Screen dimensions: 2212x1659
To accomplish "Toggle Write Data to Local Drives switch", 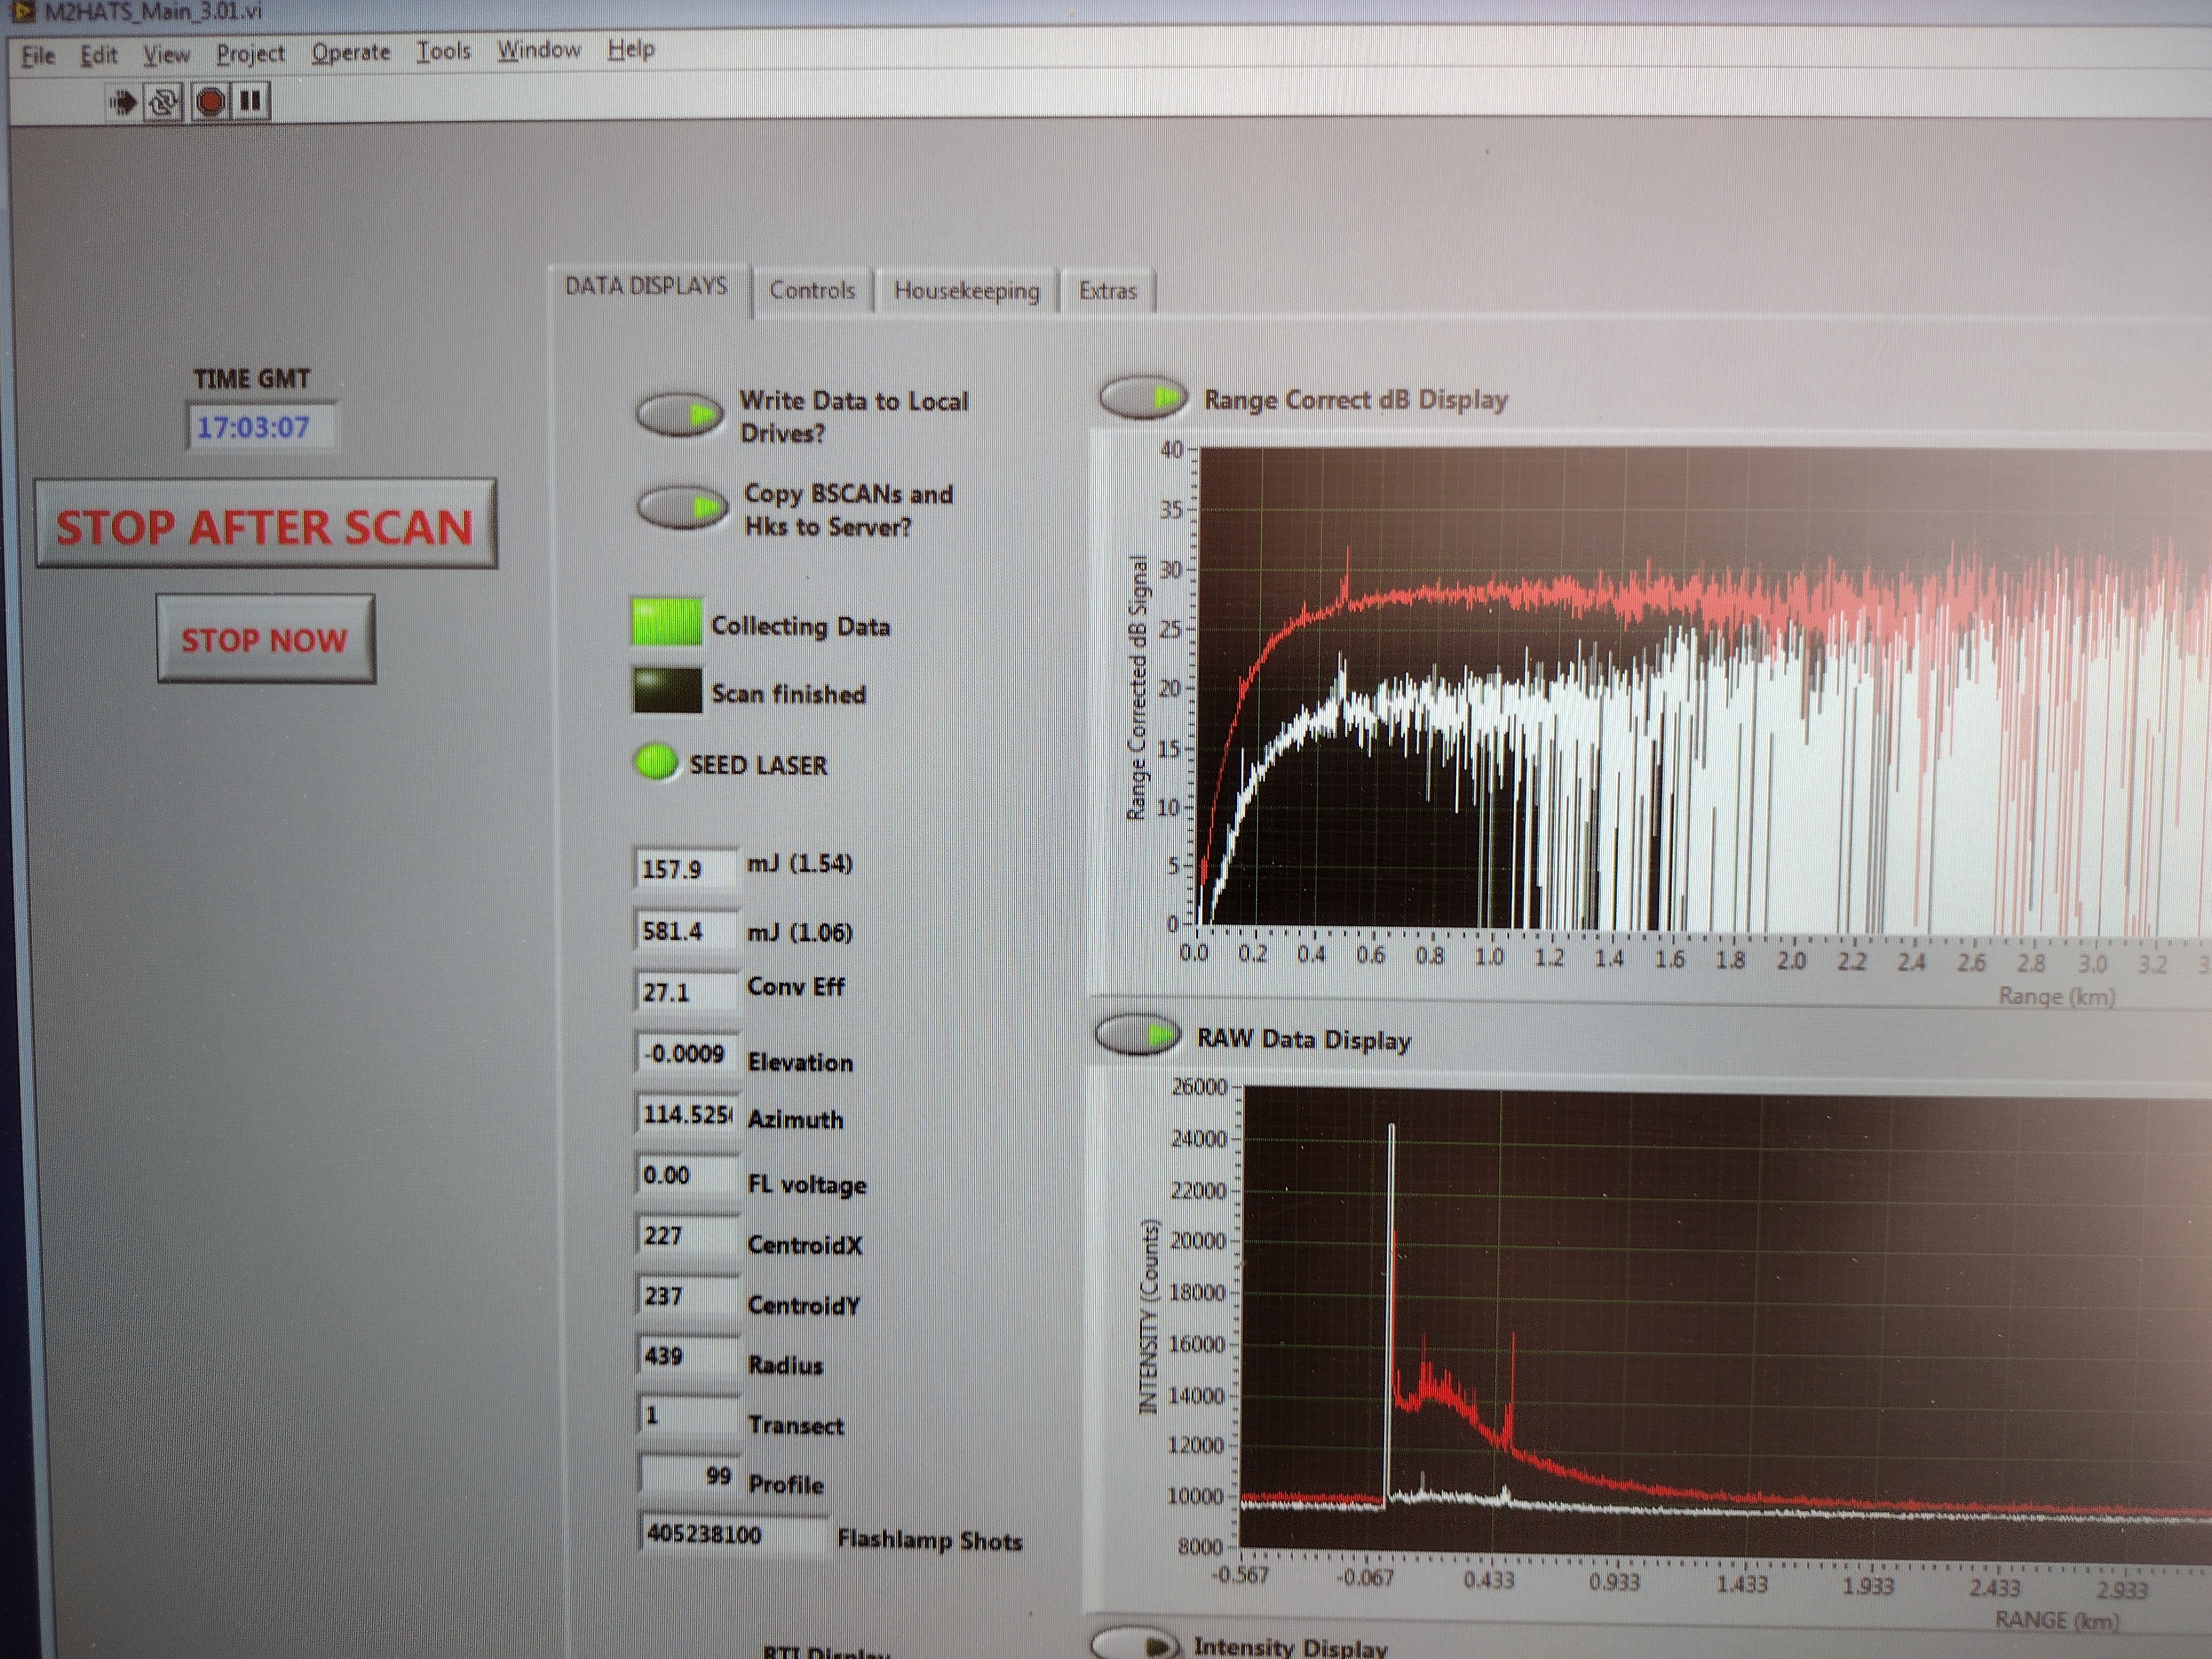I will tap(681, 415).
